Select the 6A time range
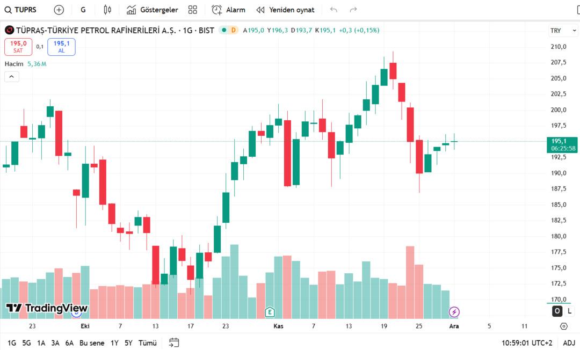The image size is (580, 350). (x=69, y=342)
